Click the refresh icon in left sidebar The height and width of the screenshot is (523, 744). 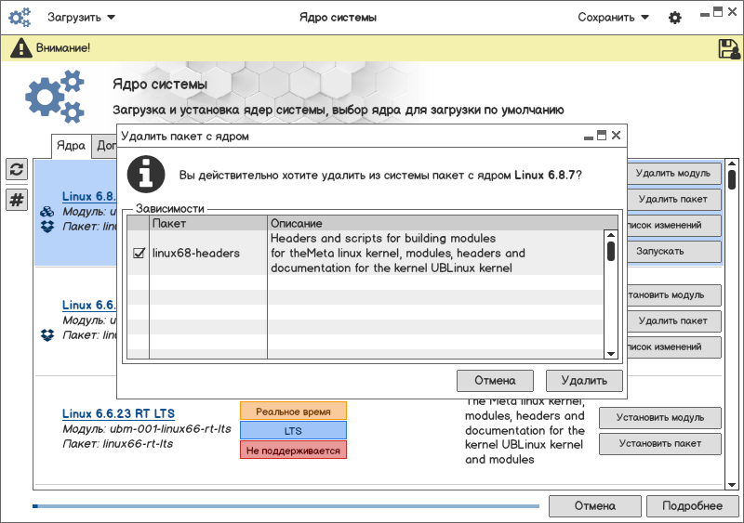17,169
